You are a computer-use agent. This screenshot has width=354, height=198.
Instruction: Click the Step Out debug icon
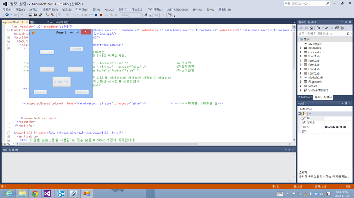click(116, 15)
